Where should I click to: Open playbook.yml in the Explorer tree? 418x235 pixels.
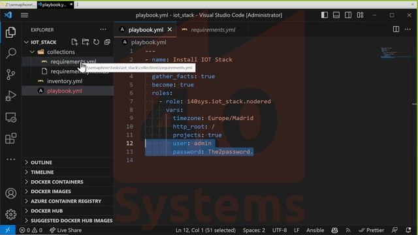click(67, 91)
